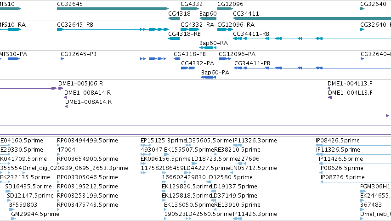Select the CG34411 gene label
The image size is (391, 221).
tap(246, 13)
